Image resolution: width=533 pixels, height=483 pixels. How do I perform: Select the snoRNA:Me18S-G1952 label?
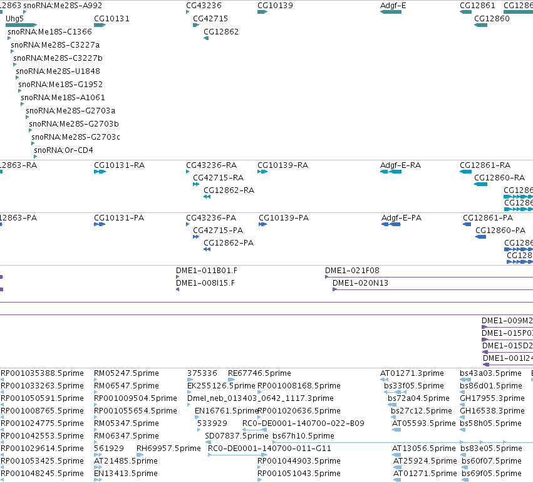click(61, 85)
